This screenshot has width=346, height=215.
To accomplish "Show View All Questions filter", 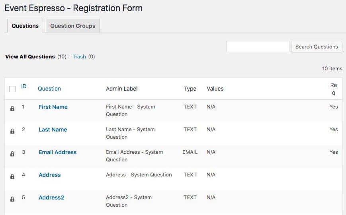I will [x=30, y=56].
